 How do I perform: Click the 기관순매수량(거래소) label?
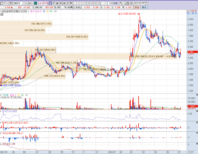[x=12, y=133]
